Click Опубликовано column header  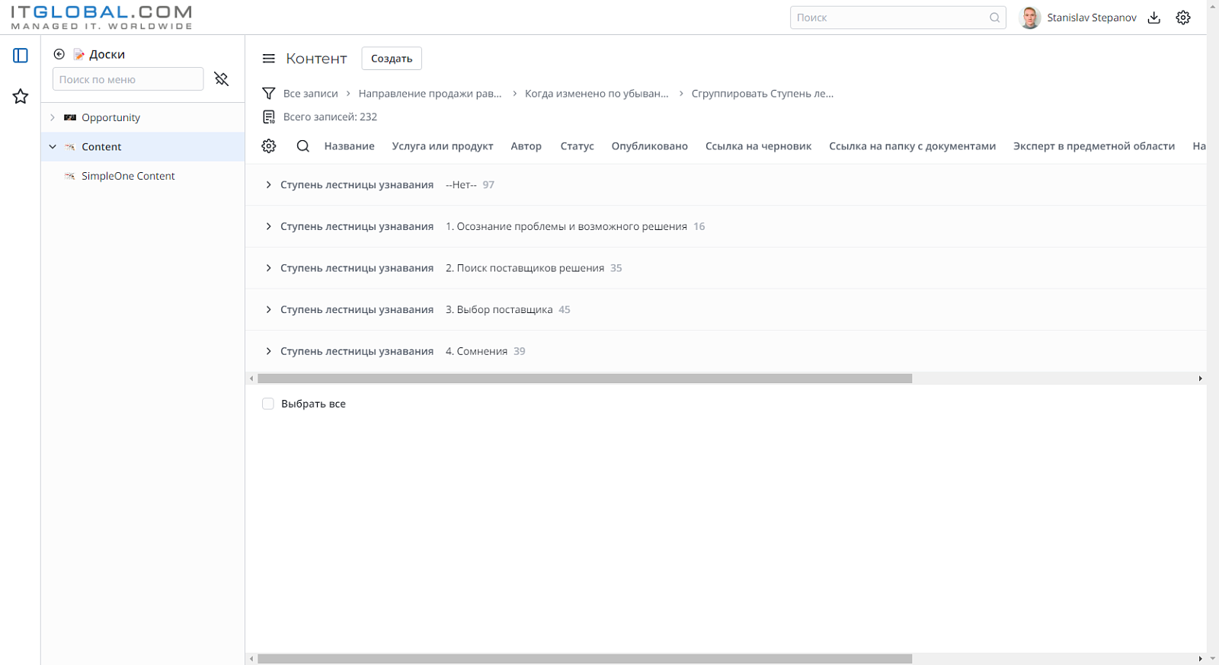[649, 146]
